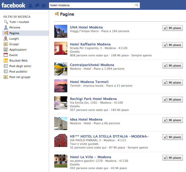Click "Strada Per Cognento, 5" address text

point(86,48)
